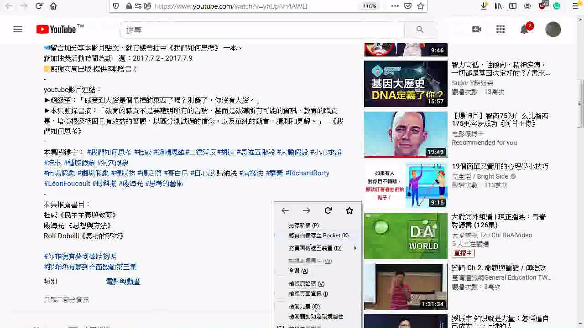
Task: Open hashtag #LéonFoucault link
Action: [x=67, y=184]
